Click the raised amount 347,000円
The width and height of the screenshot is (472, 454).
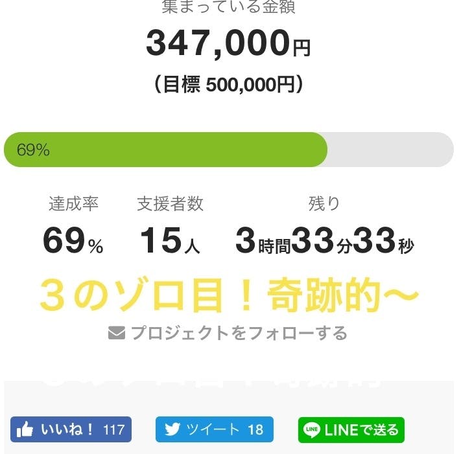228,44
